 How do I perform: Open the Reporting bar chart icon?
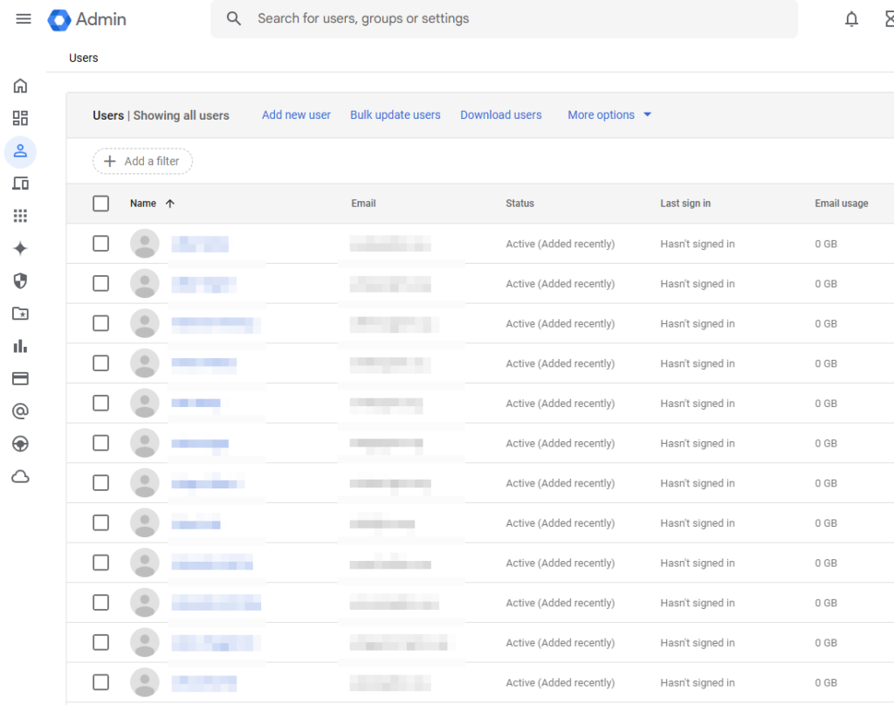[x=20, y=346]
